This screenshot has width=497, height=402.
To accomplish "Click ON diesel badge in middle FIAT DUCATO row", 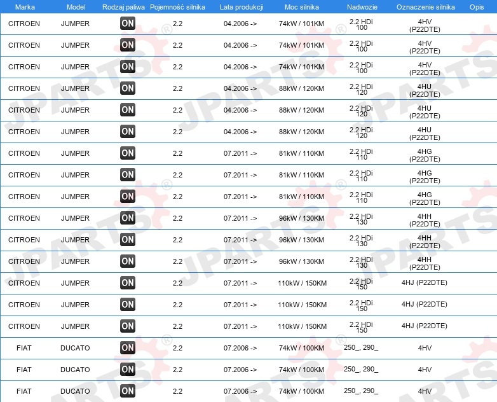I will click(x=128, y=369).
